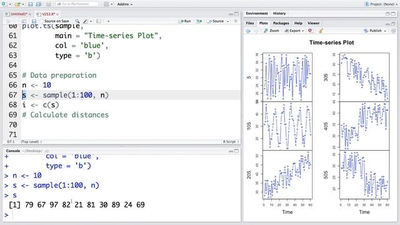The width and height of the screenshot is (400, 225).
Task: Open the R Script file type selector
Action: 231,142
